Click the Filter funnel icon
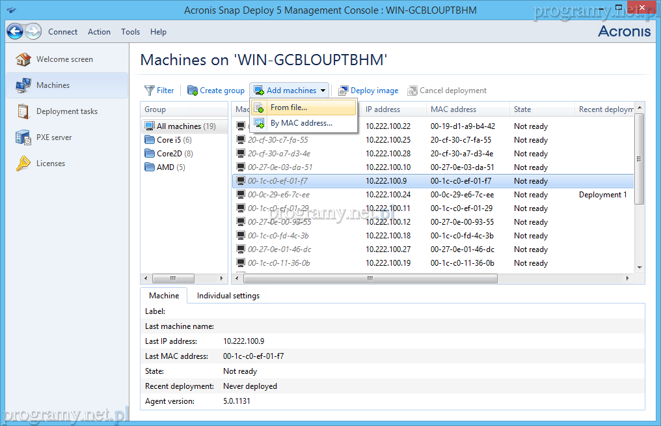The height and width of the screenshot is (426, 661). click(150, 91)
